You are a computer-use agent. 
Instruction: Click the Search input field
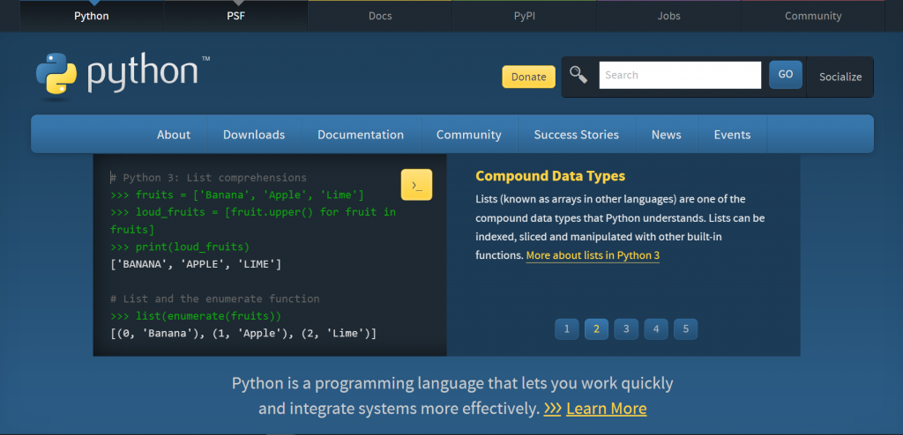(680, 75)
